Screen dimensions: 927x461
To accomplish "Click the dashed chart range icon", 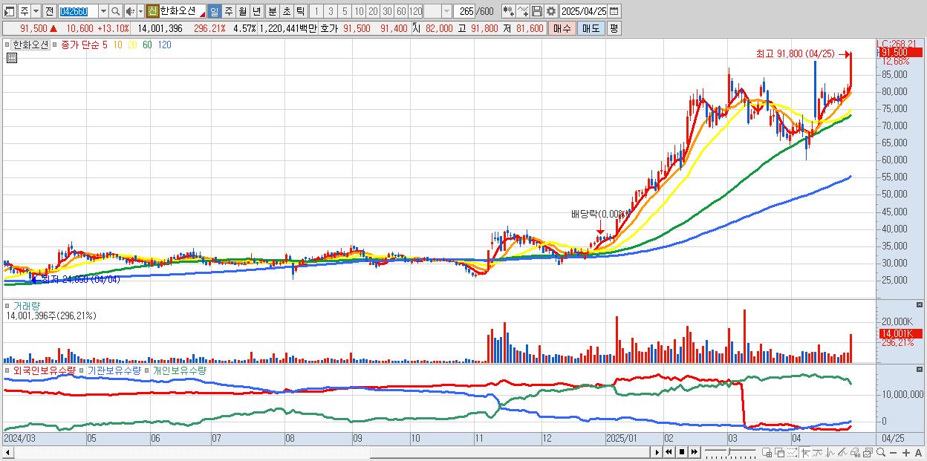I will [792, 452].
